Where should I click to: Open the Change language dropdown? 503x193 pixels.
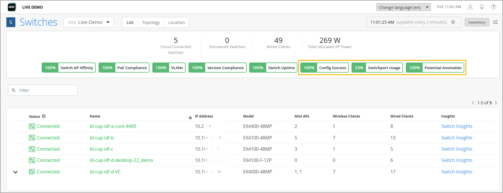click(403, 7)
